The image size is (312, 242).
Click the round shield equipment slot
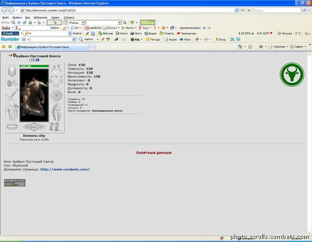click(x=56, y=96)
